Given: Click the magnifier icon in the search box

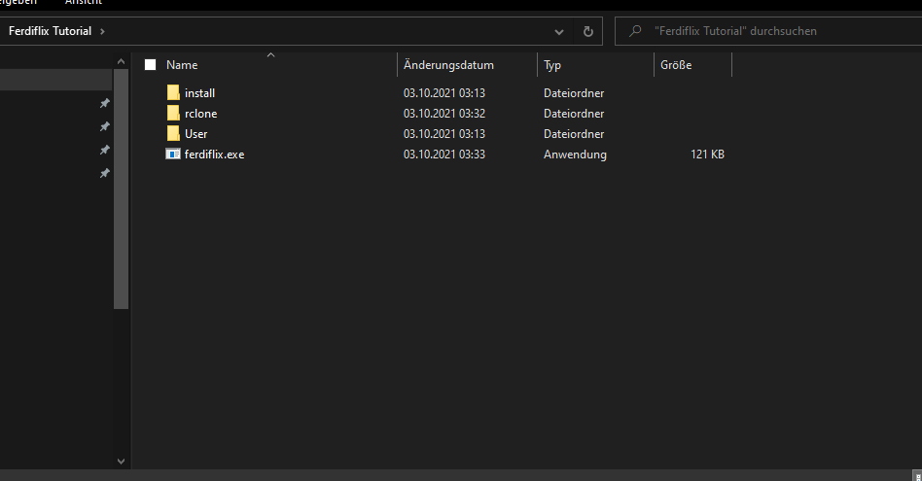Looking at the screenshot, I should (x=636, y=31).
